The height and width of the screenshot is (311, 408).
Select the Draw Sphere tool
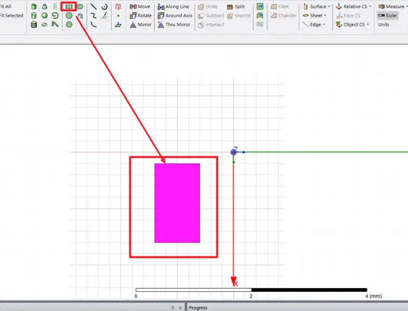[x=45, y=15]
